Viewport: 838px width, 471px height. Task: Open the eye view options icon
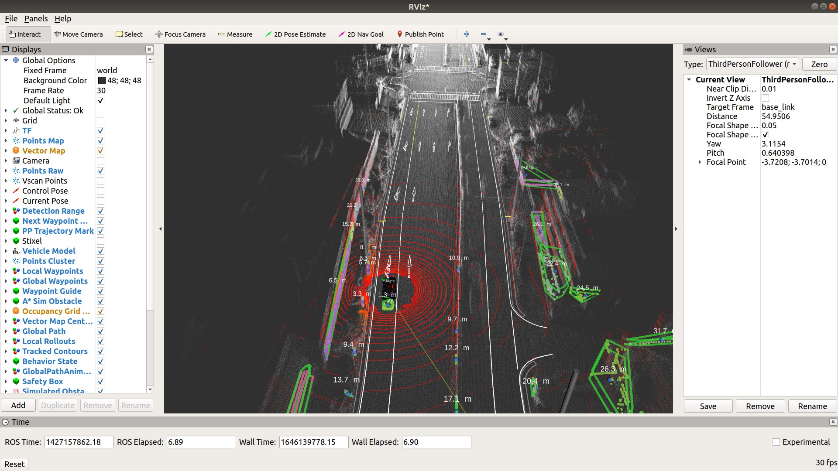[501, 34]
